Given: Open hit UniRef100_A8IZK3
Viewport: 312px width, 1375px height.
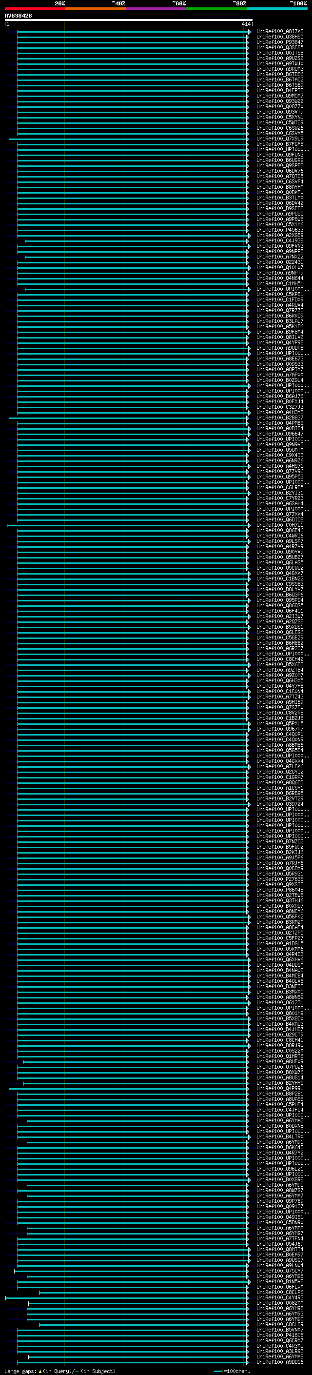Looking at the screenshot, I should pos(280,32).
